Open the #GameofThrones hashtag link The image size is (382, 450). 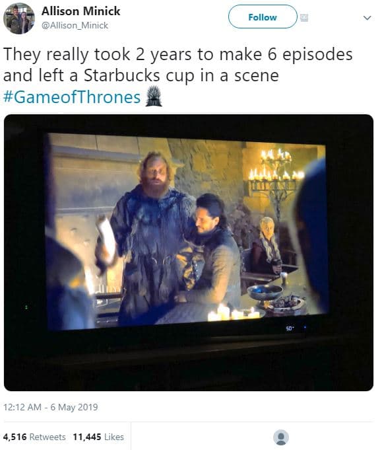point(72,97)
